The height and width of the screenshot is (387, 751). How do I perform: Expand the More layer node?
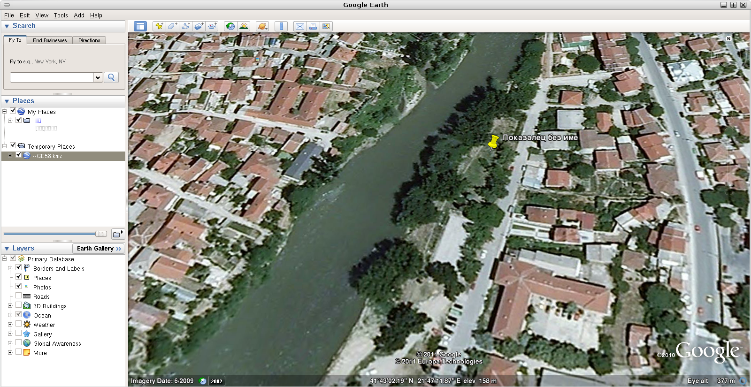[x=10, y=353]
